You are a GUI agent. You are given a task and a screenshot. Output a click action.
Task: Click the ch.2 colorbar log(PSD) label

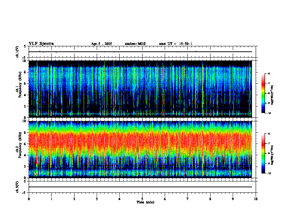point(272,154)
